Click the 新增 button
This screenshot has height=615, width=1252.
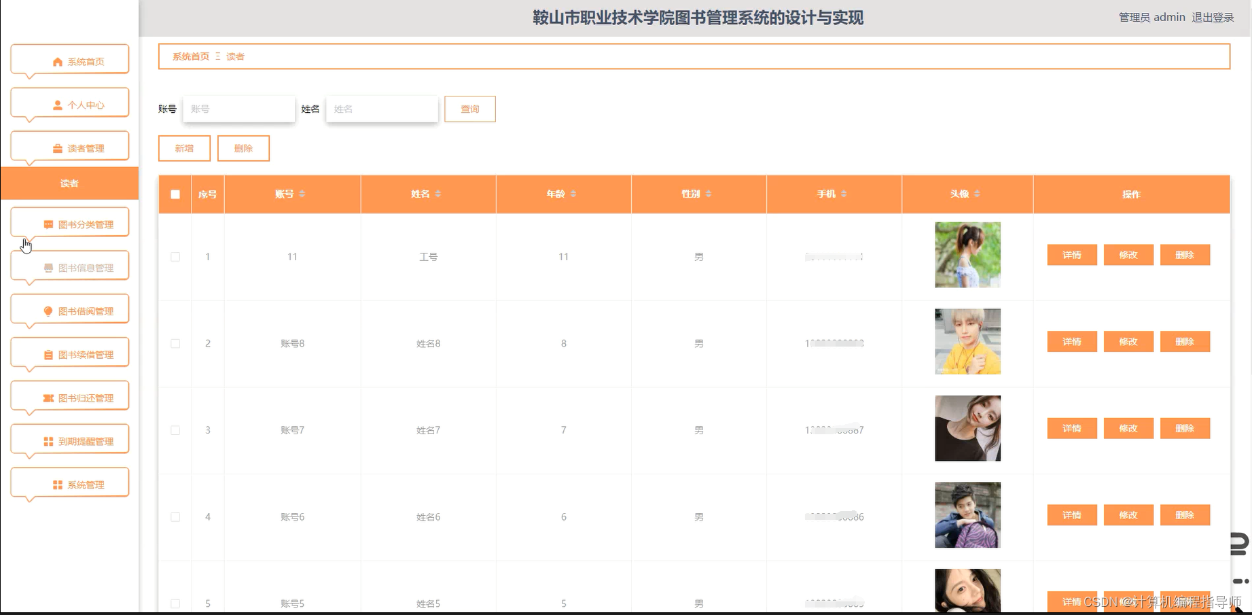(x=184, y=148)
